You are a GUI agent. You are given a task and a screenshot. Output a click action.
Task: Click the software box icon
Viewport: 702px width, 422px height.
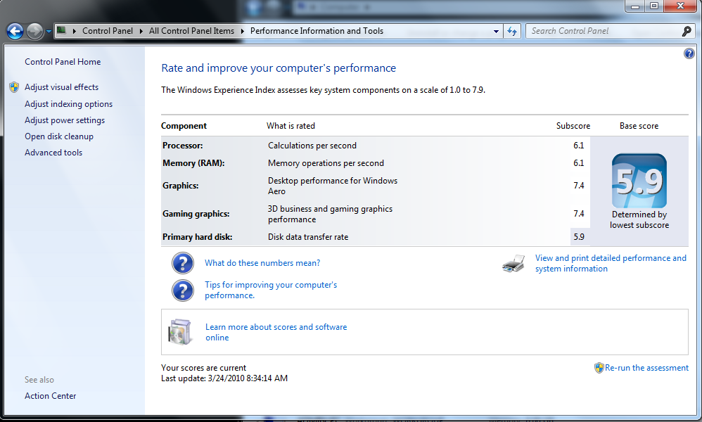[x=180, y=331]
